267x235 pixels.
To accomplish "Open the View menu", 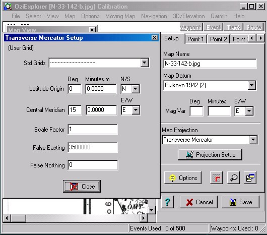I will (x=53, y=16).
